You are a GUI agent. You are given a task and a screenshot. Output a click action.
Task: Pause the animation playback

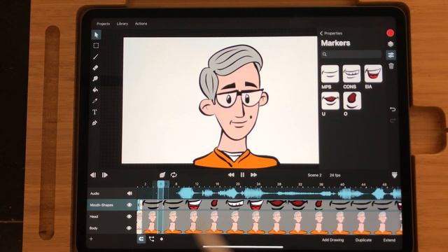coord(242,174)
